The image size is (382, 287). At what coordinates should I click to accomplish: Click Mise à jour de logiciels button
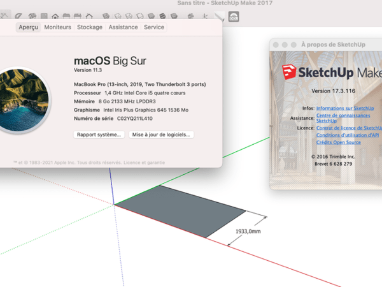point(161,135)
